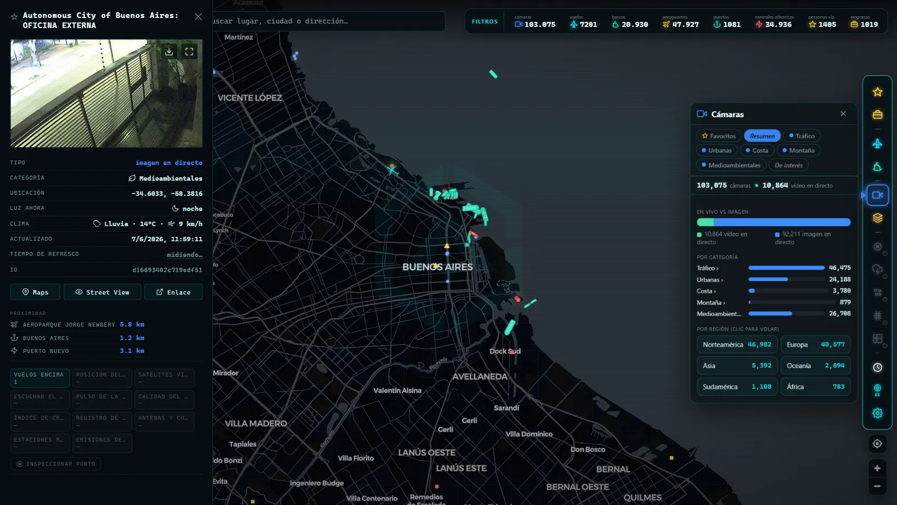Open the camera feed in fullscreen
Screen dimensions: 897x505
point(189,52)
